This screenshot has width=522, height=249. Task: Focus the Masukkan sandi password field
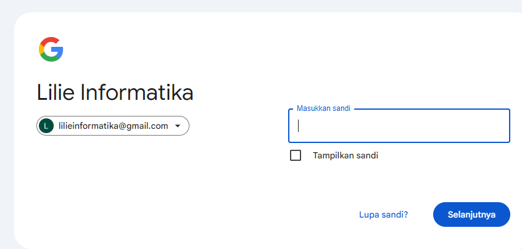399,126
